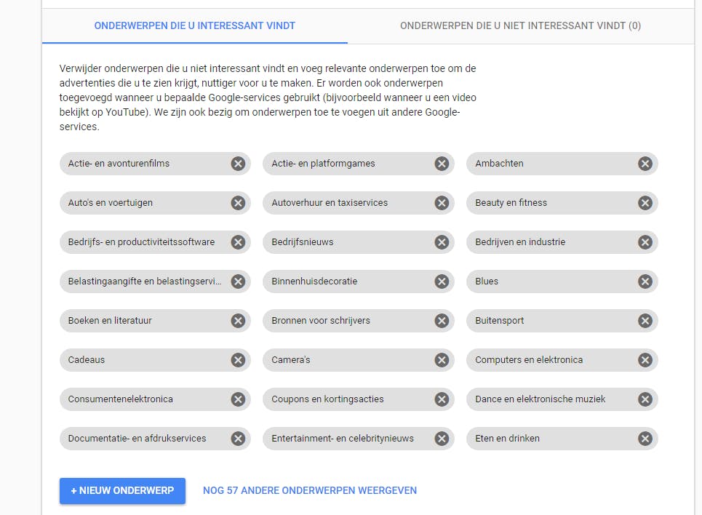Remove the Actie- en avonturenfilms topic

click(x=238, y=164)
